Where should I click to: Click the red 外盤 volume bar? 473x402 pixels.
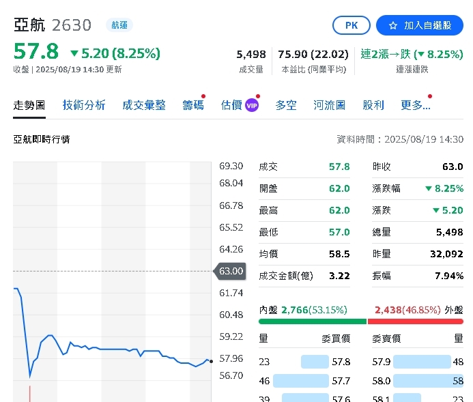click(x=415, y=321)
